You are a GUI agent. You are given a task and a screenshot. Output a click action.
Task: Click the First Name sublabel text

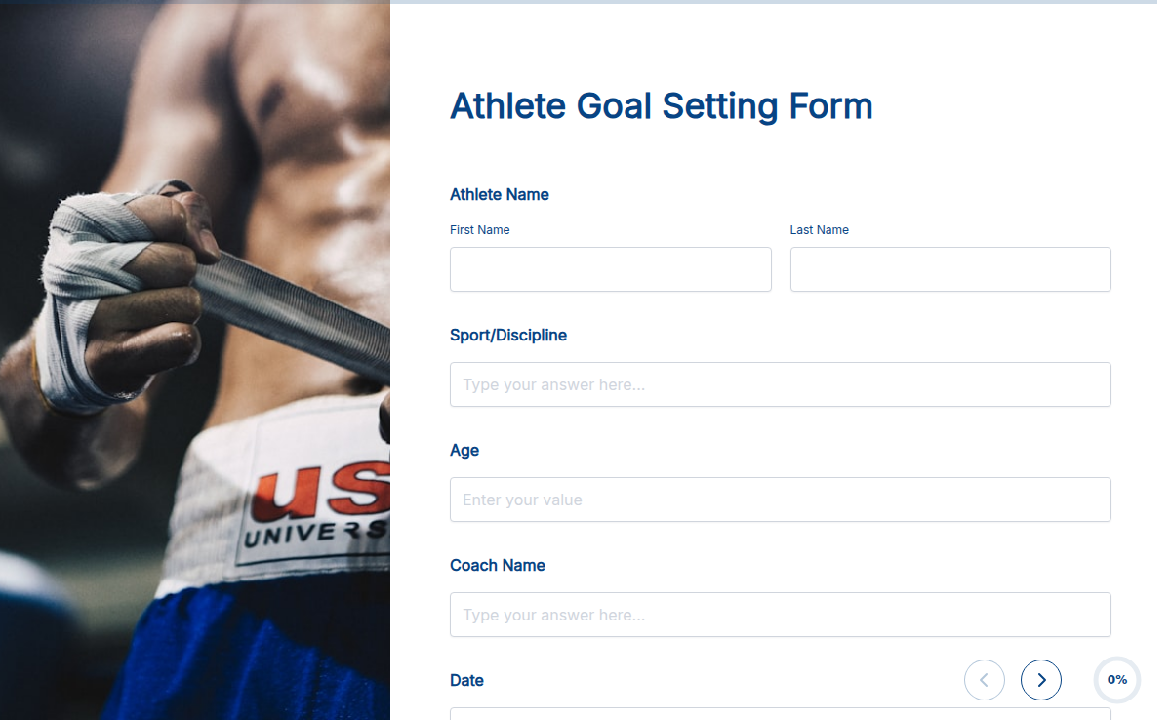pyautogui.click(x=479, y=229)
